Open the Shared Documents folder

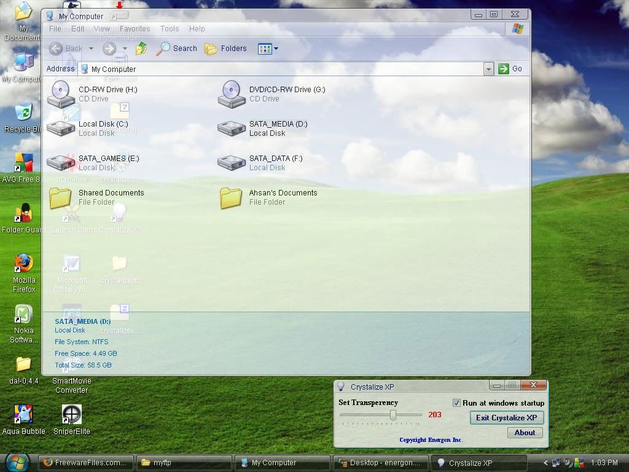60,197
